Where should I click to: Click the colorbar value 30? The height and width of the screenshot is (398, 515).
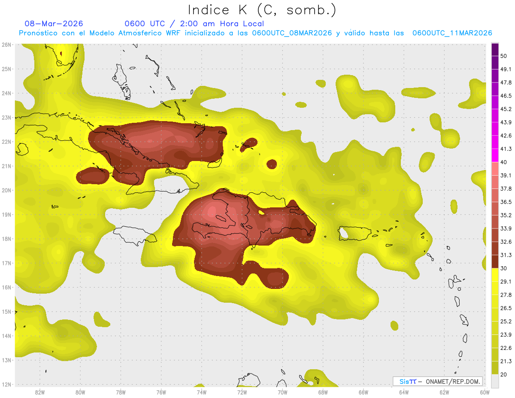pyautogui.click(x=503, y=268)
